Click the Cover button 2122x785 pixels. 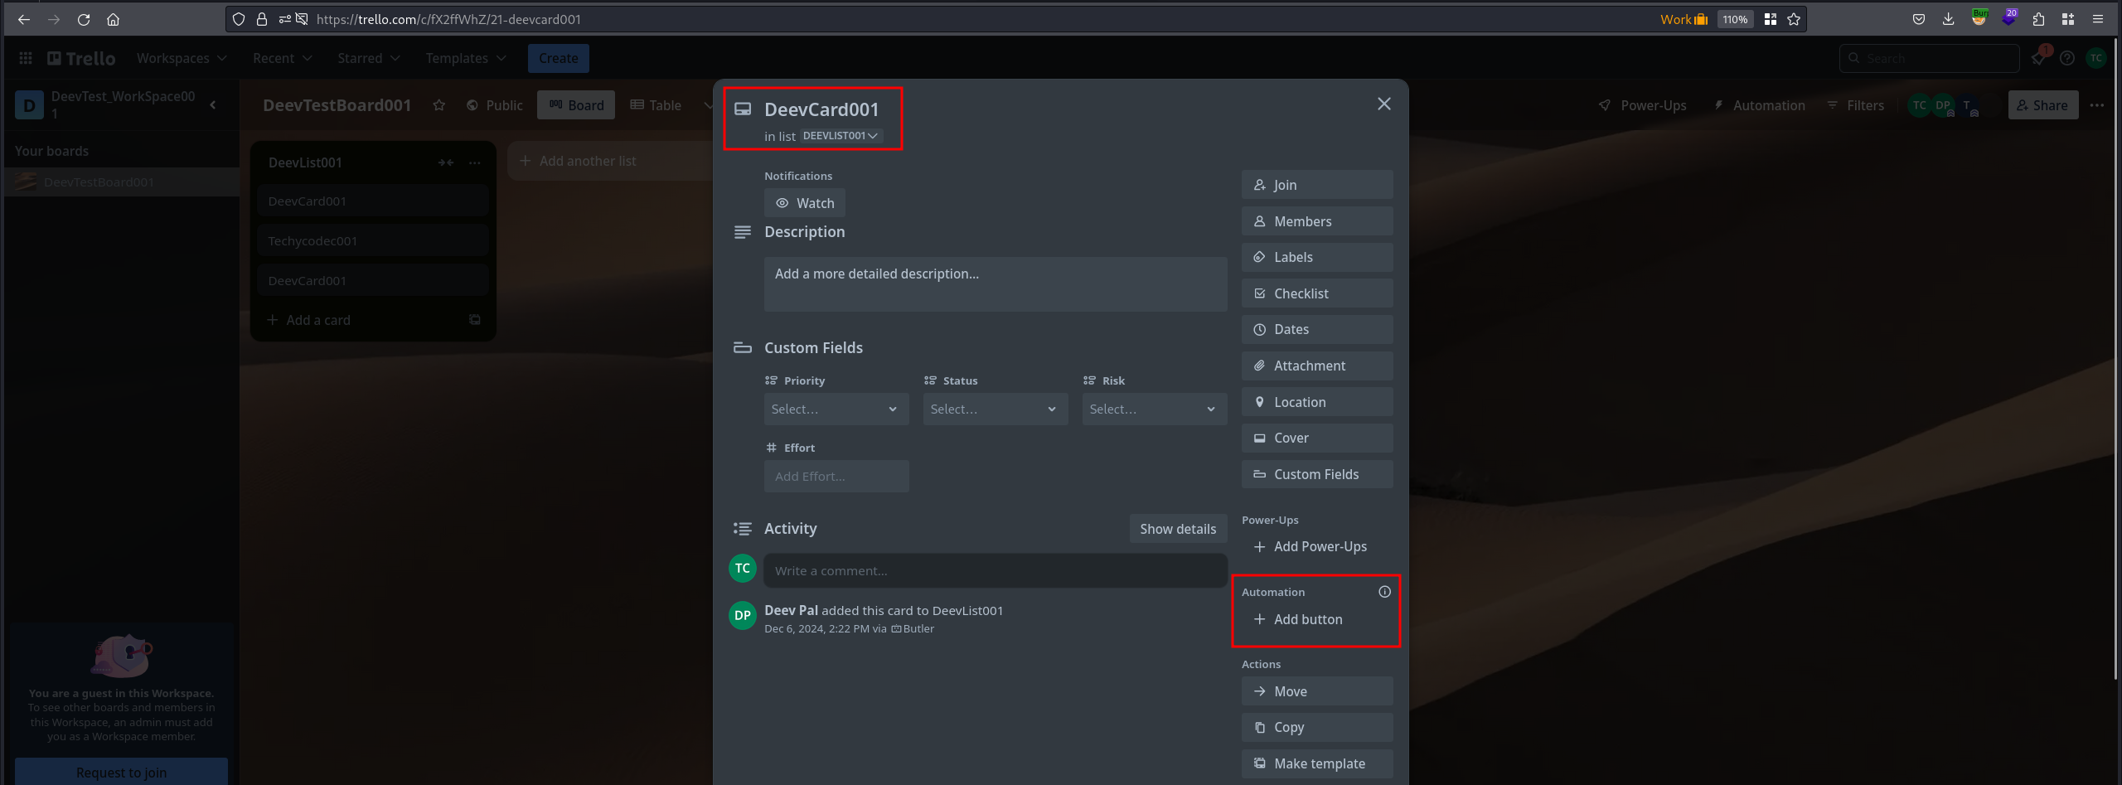tap(1317, 438)
